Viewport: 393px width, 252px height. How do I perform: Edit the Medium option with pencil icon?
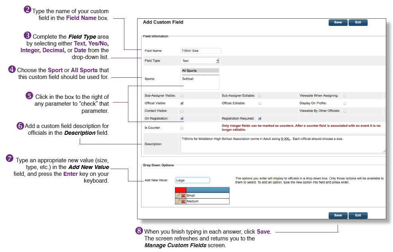(178, 201)
